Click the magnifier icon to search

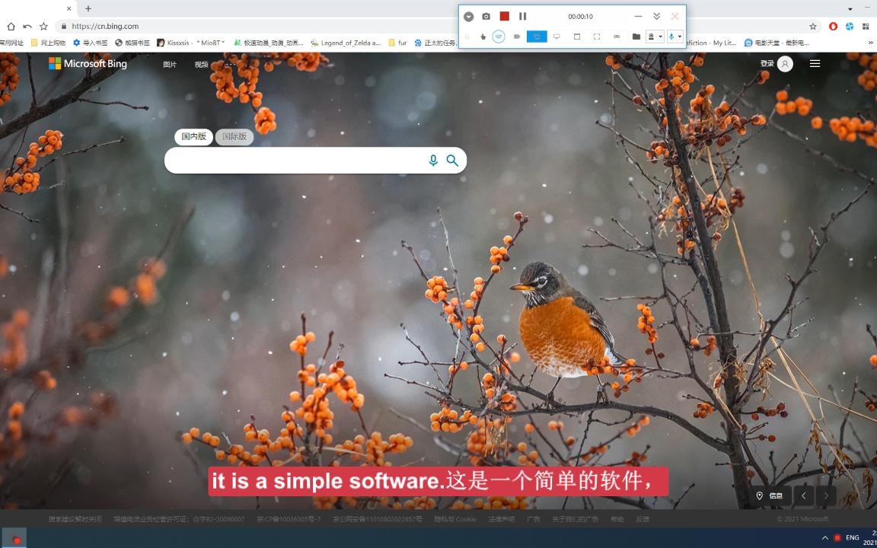452,161
